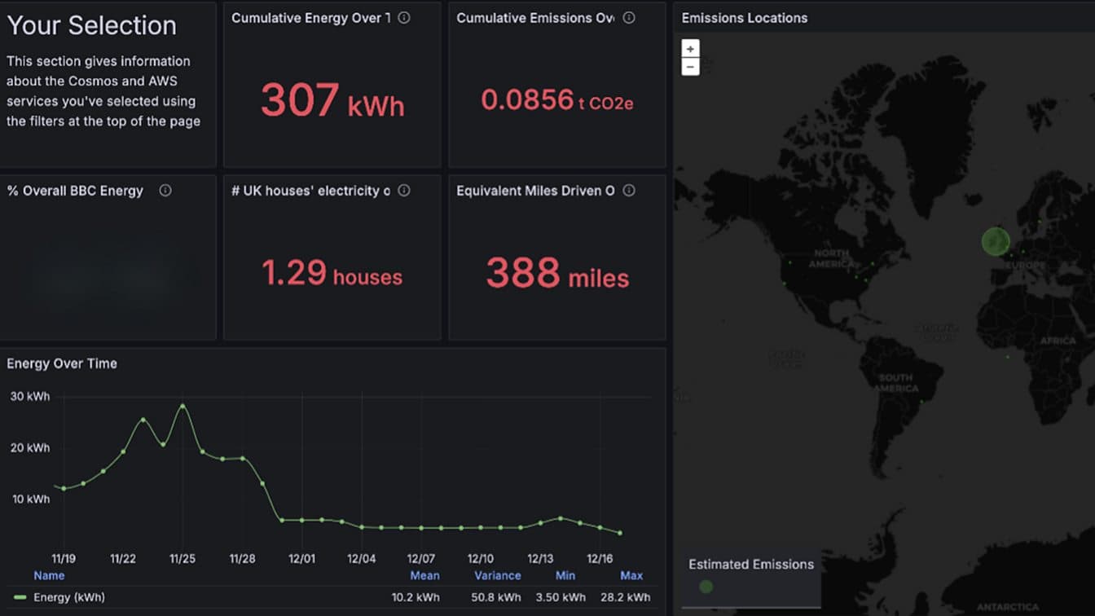Screen dimensions: 1095x616
Task: Click the Estimated Emissions legend circle
Action: [706, 586]
